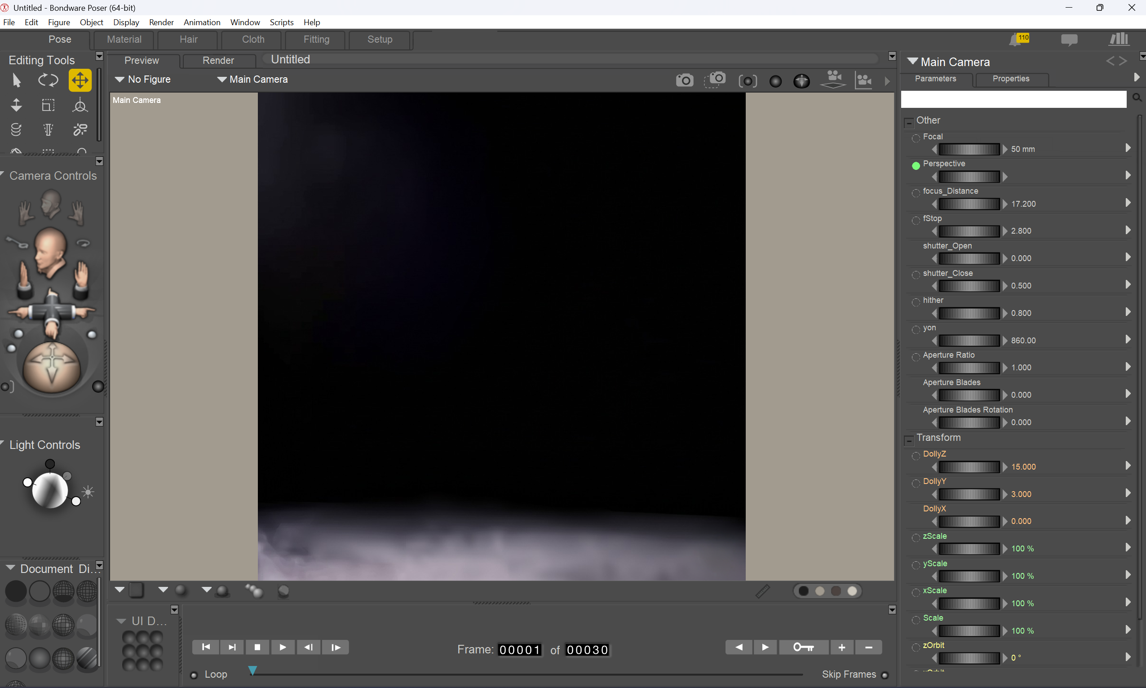Click the Area Render icon

click(715, 80)
